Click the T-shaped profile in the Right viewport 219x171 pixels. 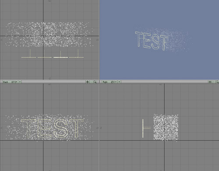[x=146, y=128]
